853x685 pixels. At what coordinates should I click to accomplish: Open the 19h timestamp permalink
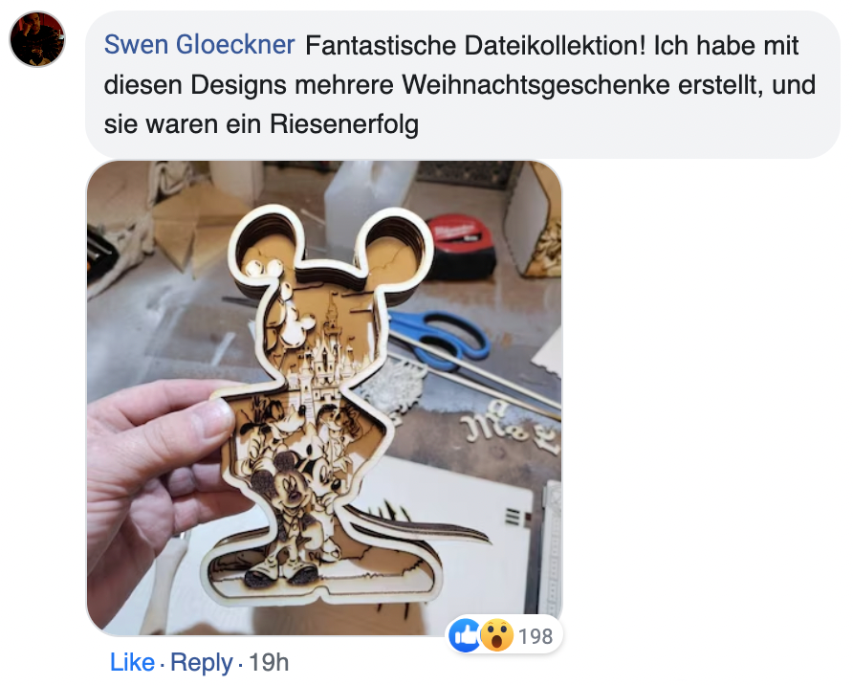pyautogui.click(x=269, y=662)
